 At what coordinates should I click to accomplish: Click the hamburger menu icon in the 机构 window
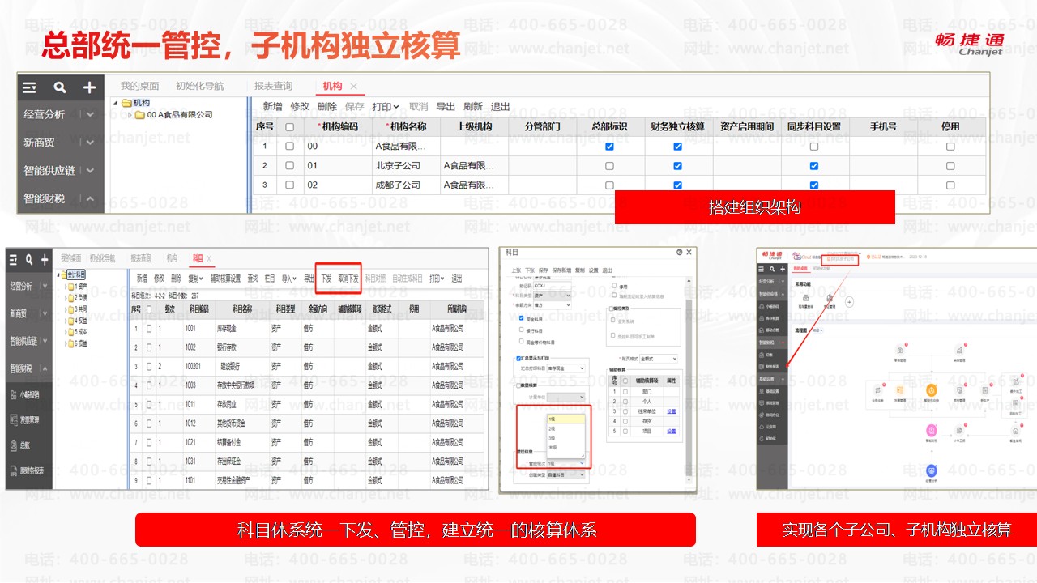[x=30, y=87]
